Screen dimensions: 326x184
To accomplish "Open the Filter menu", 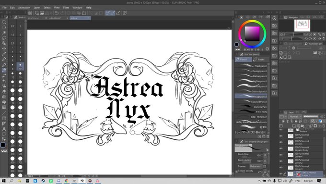I will tap(66, 8).
